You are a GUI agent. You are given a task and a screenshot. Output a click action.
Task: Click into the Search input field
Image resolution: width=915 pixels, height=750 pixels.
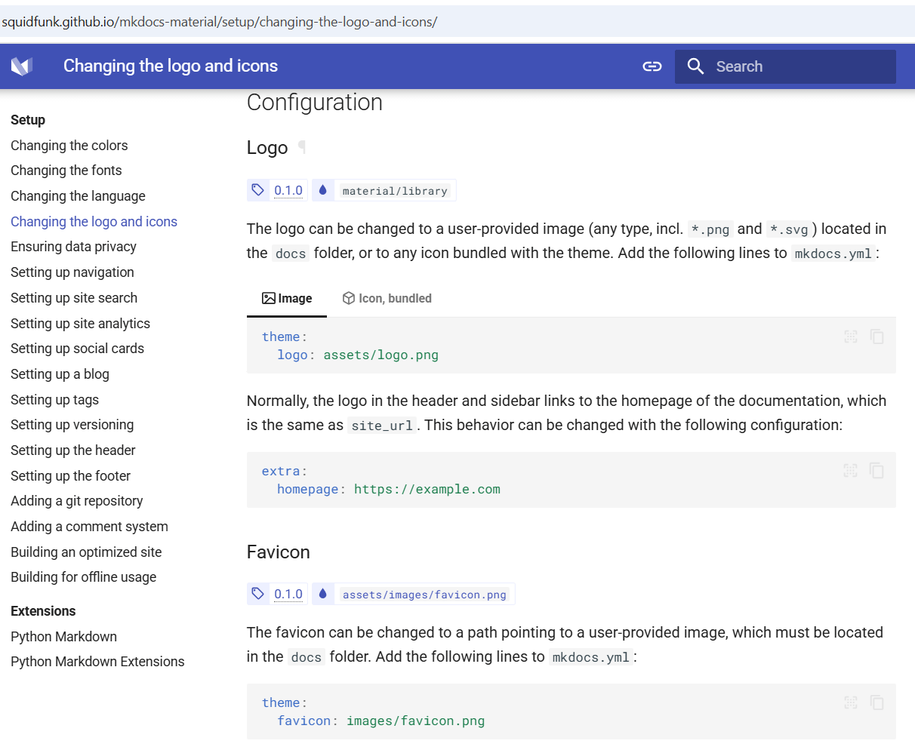800,66
